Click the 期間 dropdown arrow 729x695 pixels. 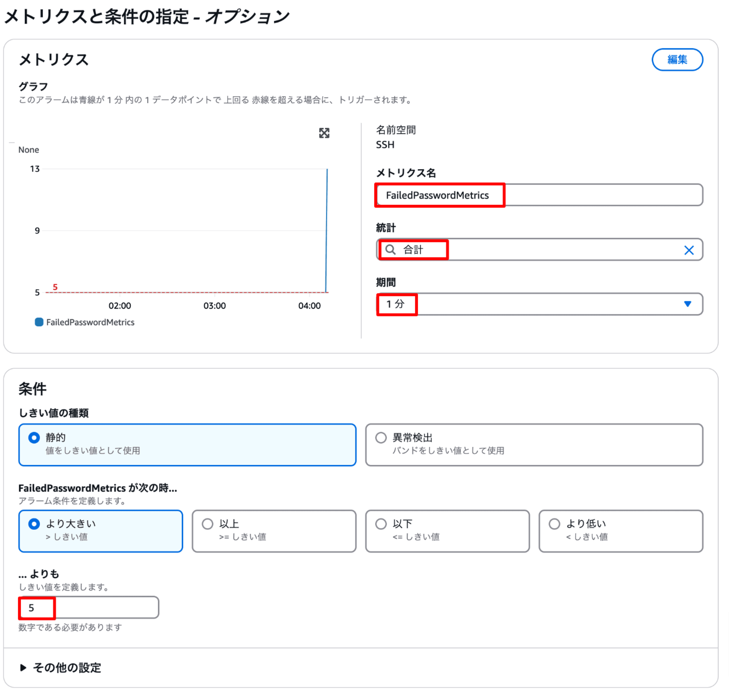[687, 304]
